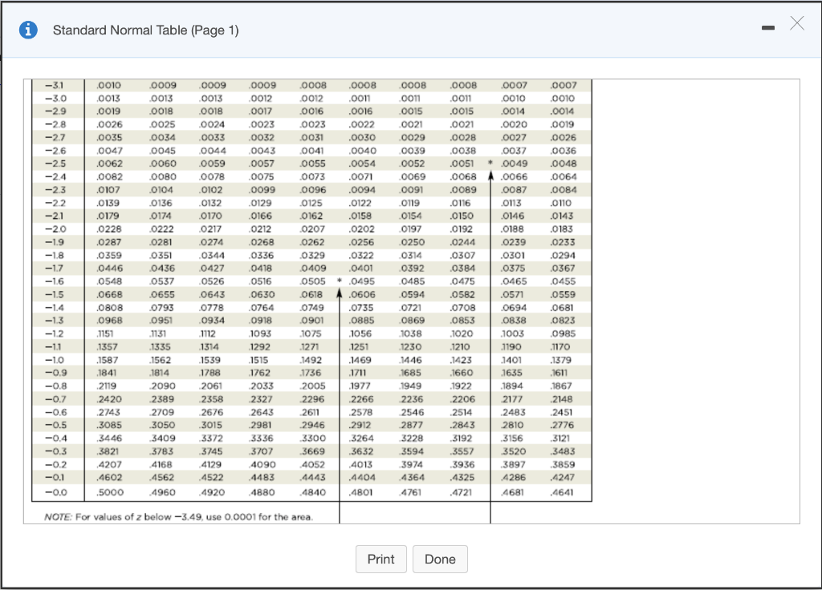Screen dimensions: 822x590
Task: Click the .0228 value in the −2.0 row
Action: (x=109, y=229)
